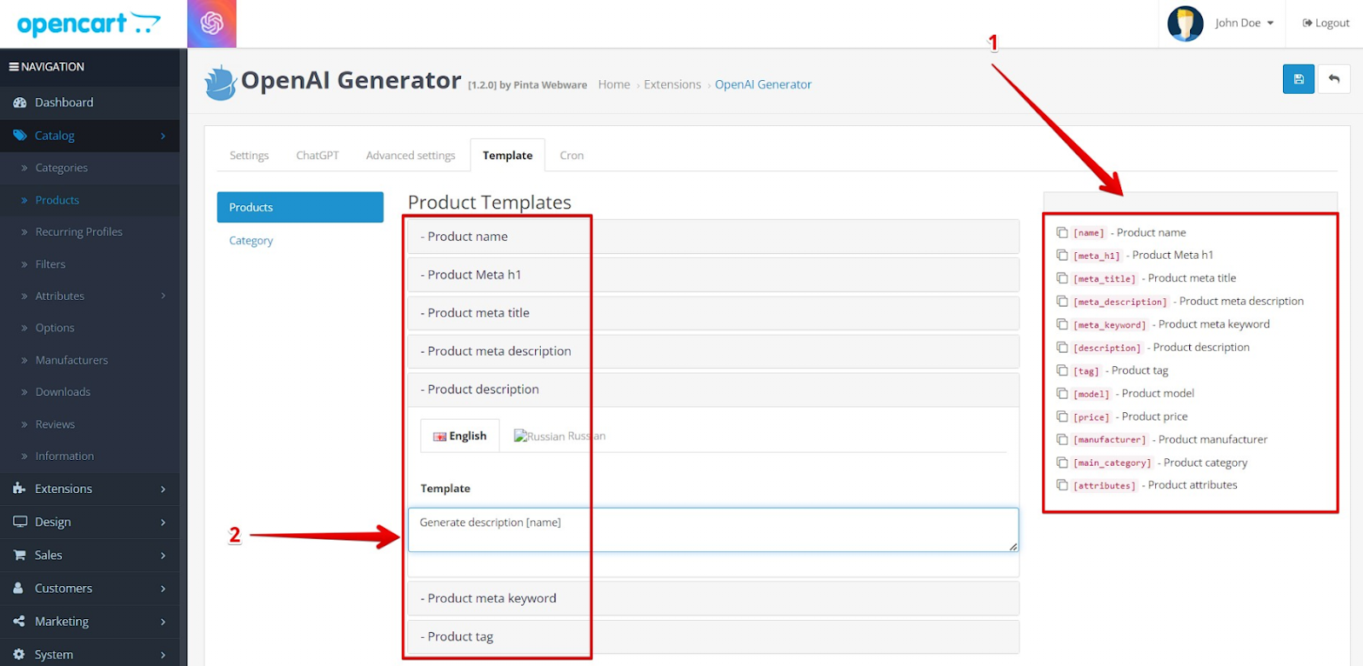Expand the Sales menu chevron

(x=163, y=556)
